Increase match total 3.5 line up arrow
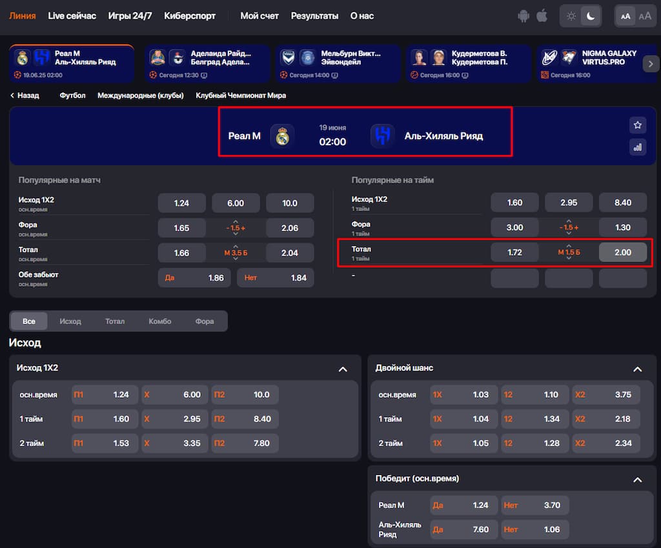Viewport: 661px width, 548px height. click(236, 247)
